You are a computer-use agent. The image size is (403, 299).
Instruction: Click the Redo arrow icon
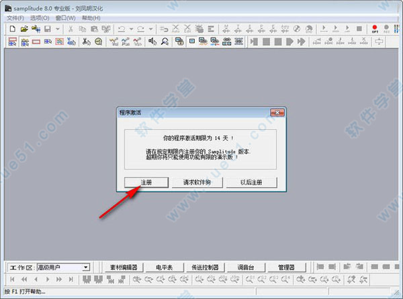pos(141,29)
